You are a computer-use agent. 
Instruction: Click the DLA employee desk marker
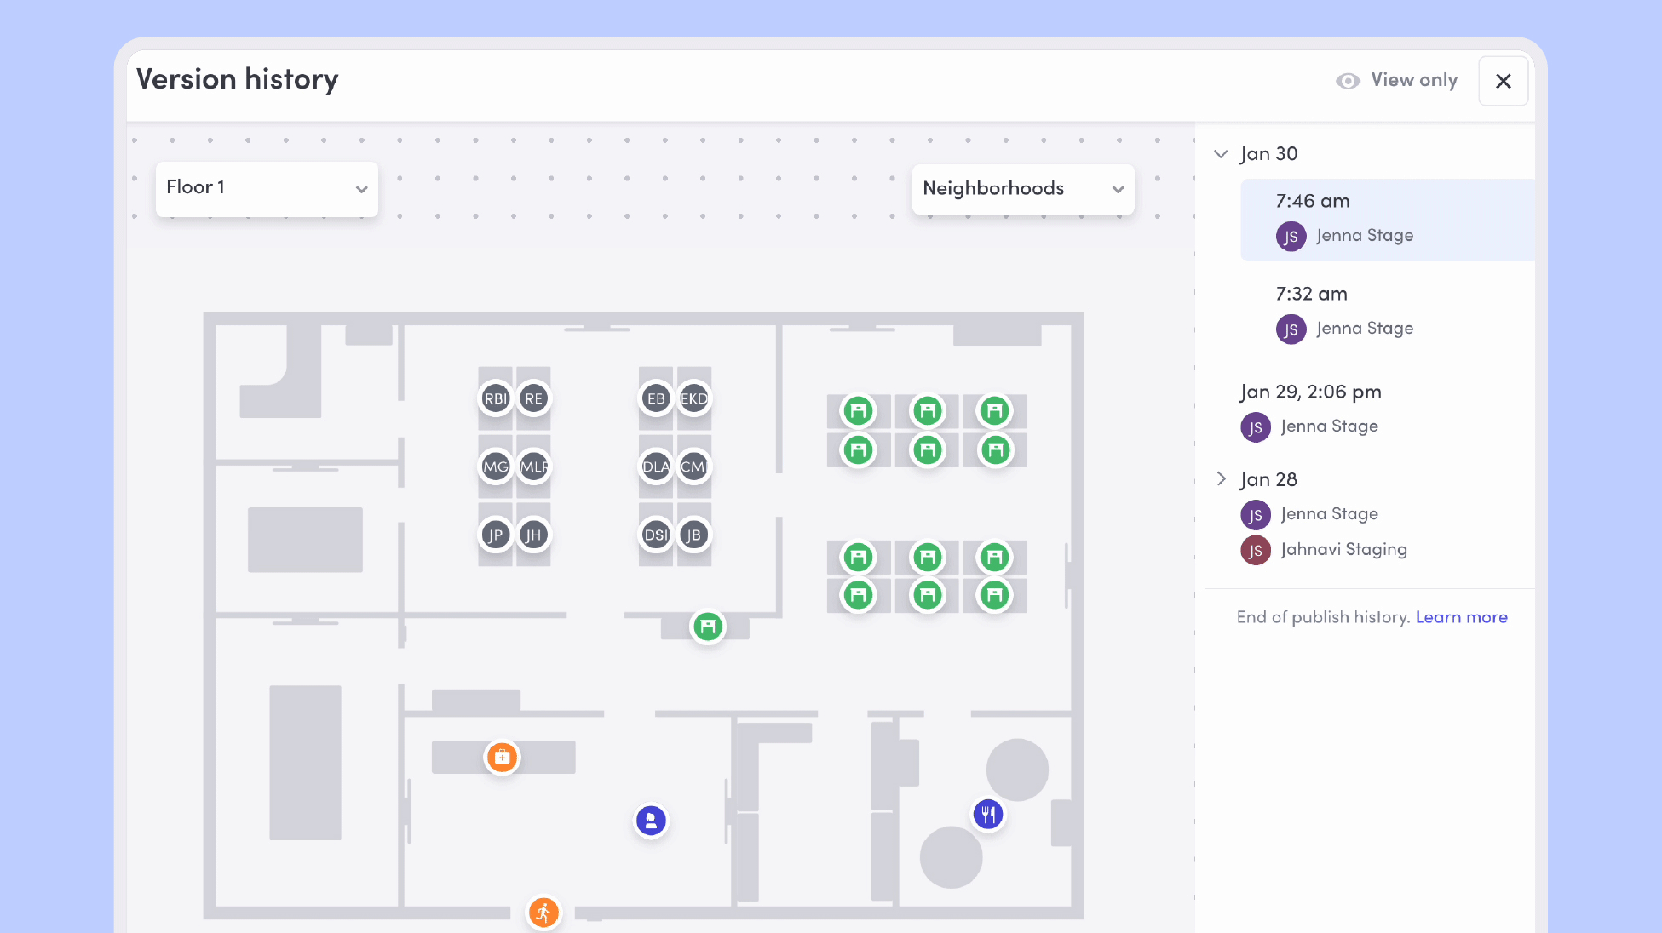click(x=655, y=466)
